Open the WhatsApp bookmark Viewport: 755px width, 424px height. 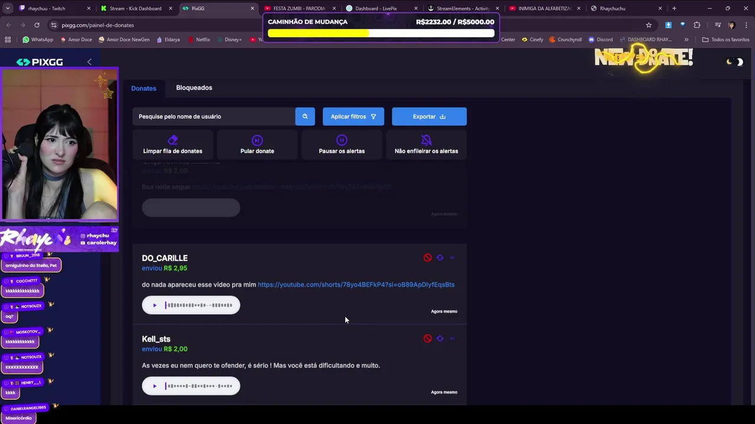click(38, 39)
